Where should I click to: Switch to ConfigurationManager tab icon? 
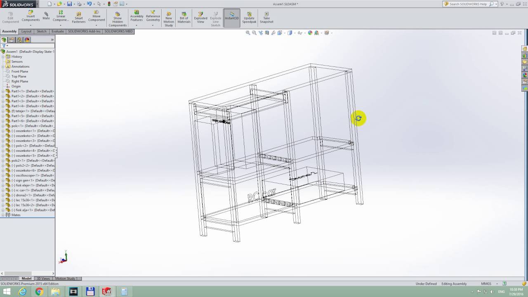click(x=19, y=40)
